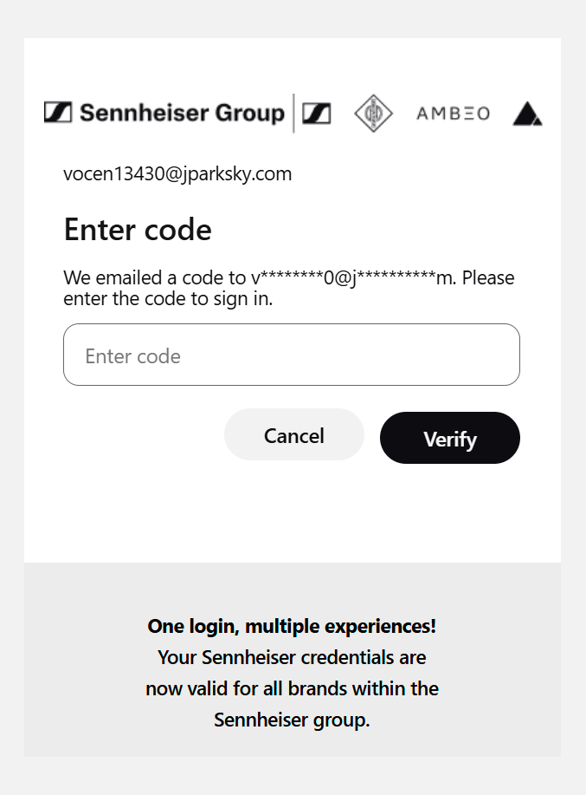
Task: Click the Neumann diamond logo
Action: coord(373,114)
